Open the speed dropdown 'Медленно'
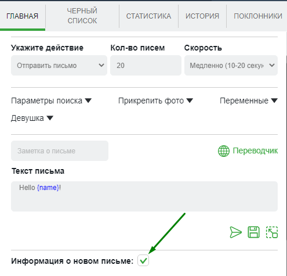 [x=231, y=66]
